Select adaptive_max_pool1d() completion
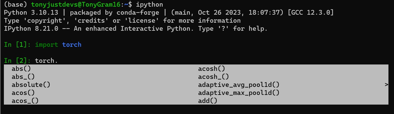394x114 pixels. click(239, 93)
